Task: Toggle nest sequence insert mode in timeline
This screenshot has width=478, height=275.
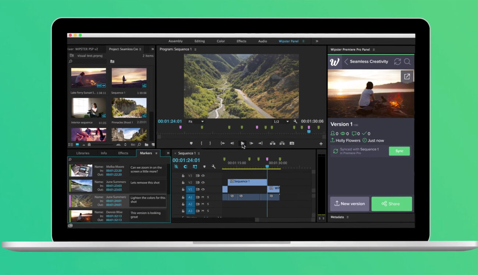Action: pos(176,166)
